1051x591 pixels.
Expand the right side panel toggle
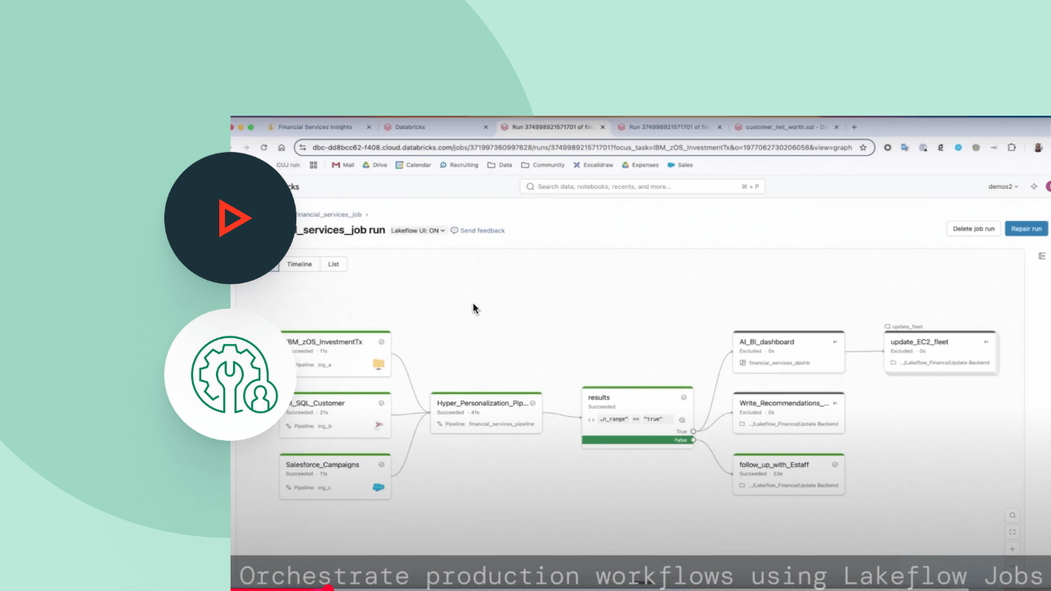point(1042,256)
